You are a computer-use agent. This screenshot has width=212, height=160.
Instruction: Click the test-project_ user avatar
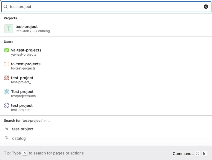coord(7,78)
